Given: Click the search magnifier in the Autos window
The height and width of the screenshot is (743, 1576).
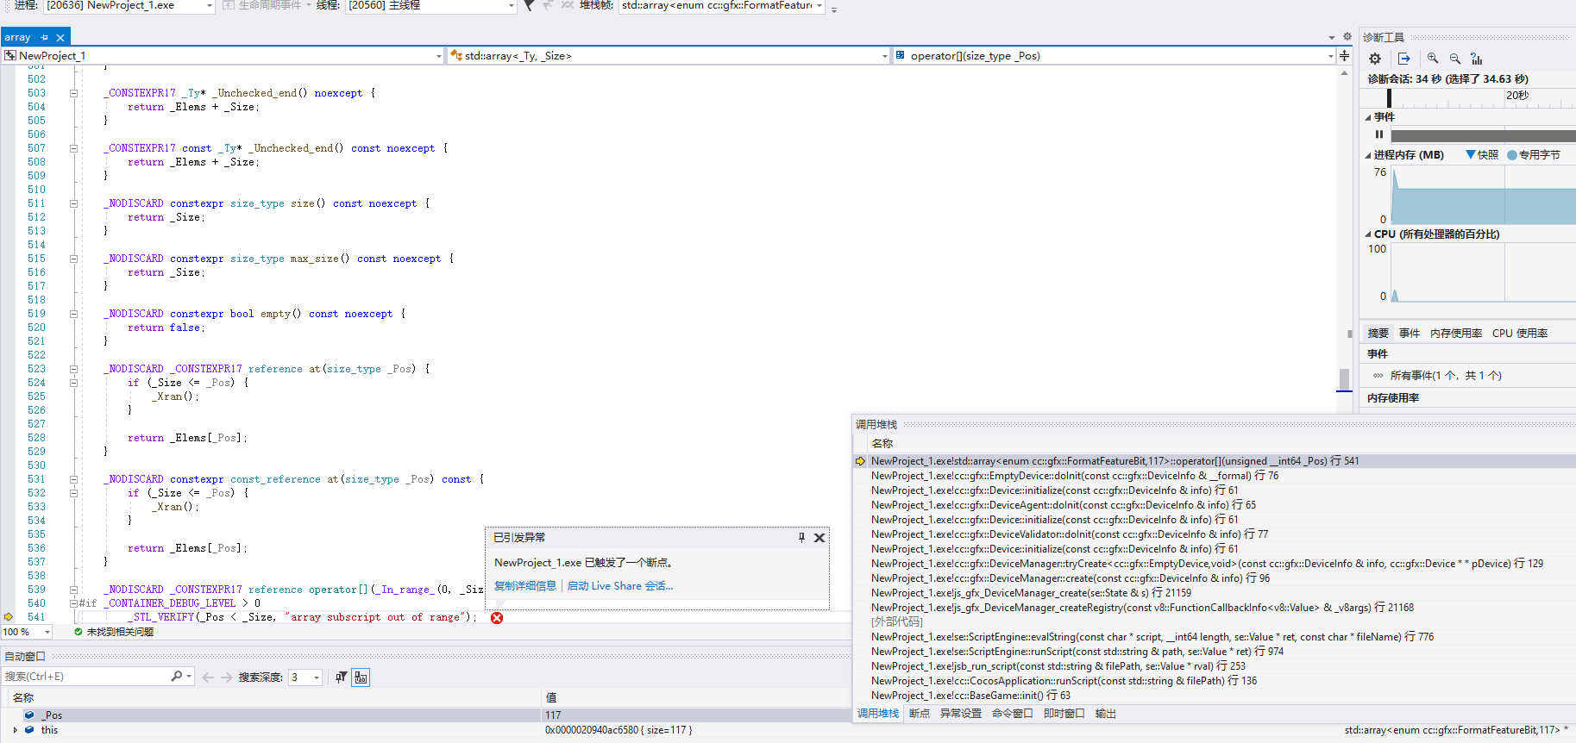Looking at the screenshot, I should tap(177, 677).
